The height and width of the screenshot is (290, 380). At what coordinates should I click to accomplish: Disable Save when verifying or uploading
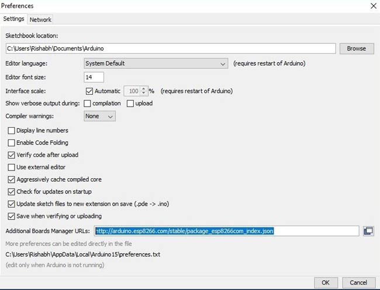[11, 216]
